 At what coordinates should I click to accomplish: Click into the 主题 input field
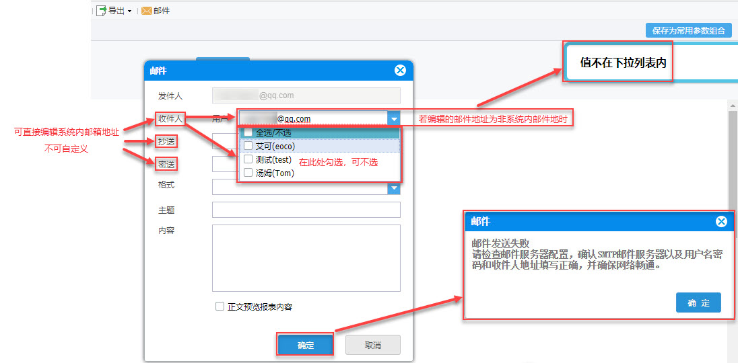click(x=306, y=210)
